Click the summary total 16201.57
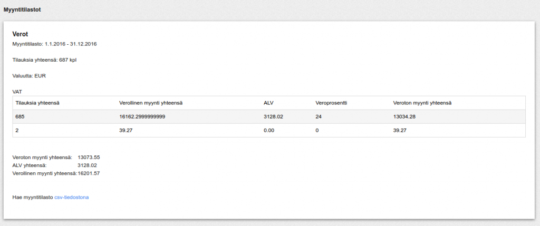The image size is (540, 226). point(89,173)
